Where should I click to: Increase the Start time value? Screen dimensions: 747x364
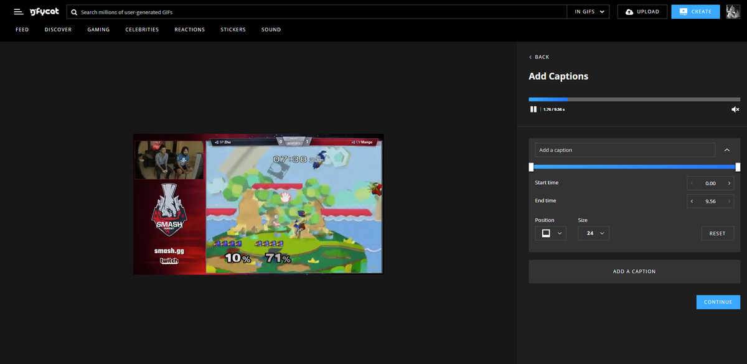pyautogui.click(x=729, y=184)
